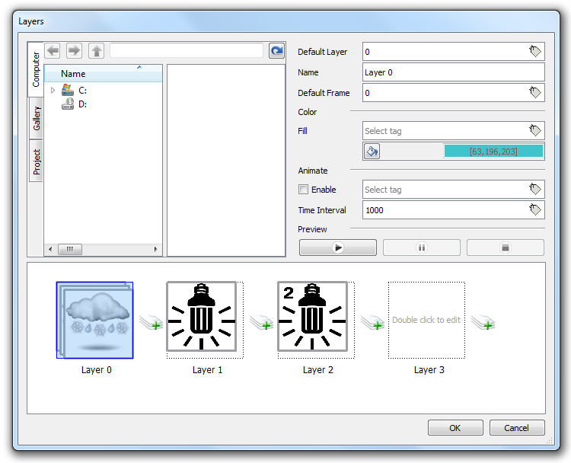The height and width of the screenshot is (463, 571).
Task: Click the Cancel button
Action: [517, 428]
